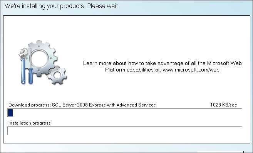This screenshot has height=153, width=253.
Task: Click the 1028 KB/sec download speed
Action: point(223,105)
